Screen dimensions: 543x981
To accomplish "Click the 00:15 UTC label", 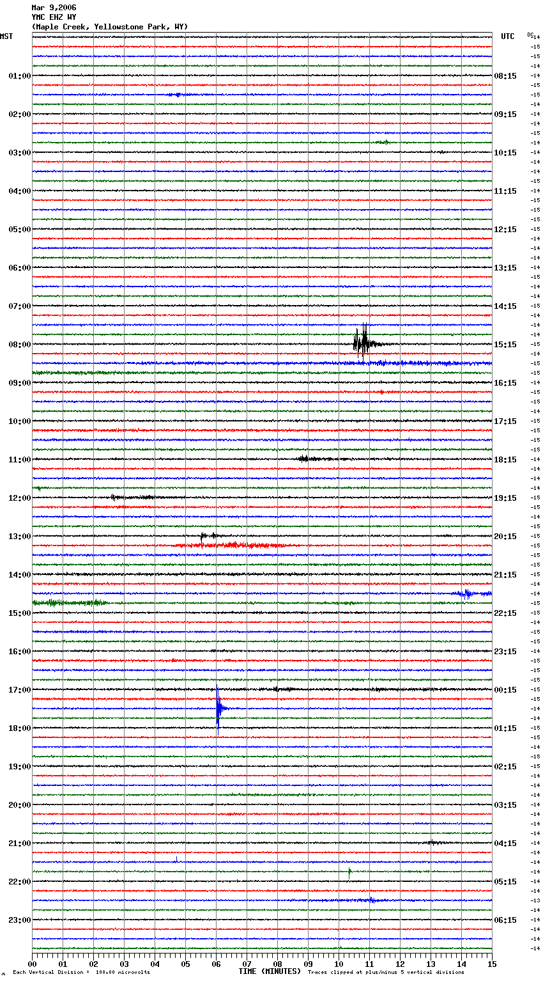I will (x=505, y=690).
